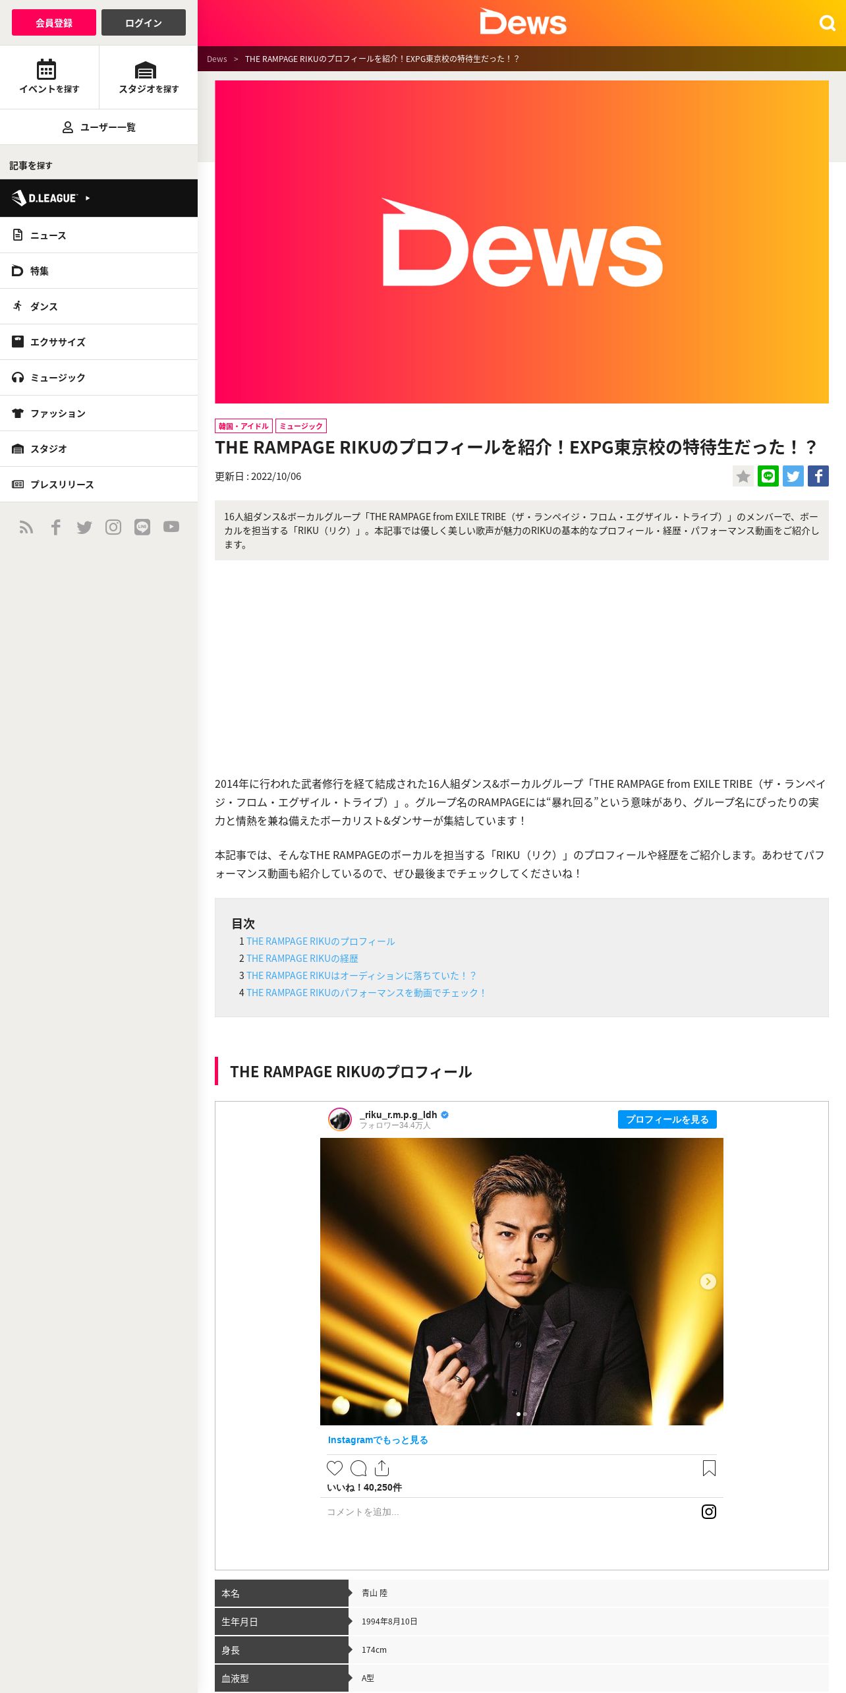
Task: Click Instagram logo beside comment field
Action: pyautogui.click(x=709, y=1512)
